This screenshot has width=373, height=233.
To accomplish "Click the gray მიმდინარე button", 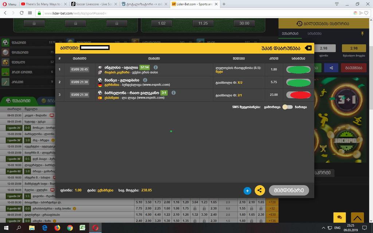I will [x=289, y=190].
